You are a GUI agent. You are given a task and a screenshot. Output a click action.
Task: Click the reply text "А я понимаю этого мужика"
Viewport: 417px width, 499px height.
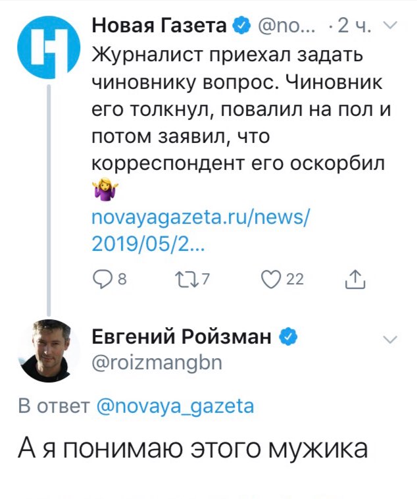192,450
